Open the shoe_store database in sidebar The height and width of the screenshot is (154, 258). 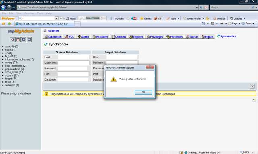[x=14, y=72]
